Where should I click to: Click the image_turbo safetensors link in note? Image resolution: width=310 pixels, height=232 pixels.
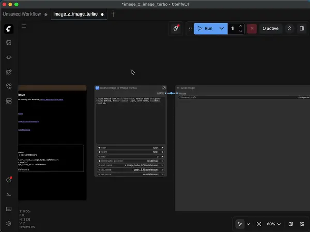(28, 121)
